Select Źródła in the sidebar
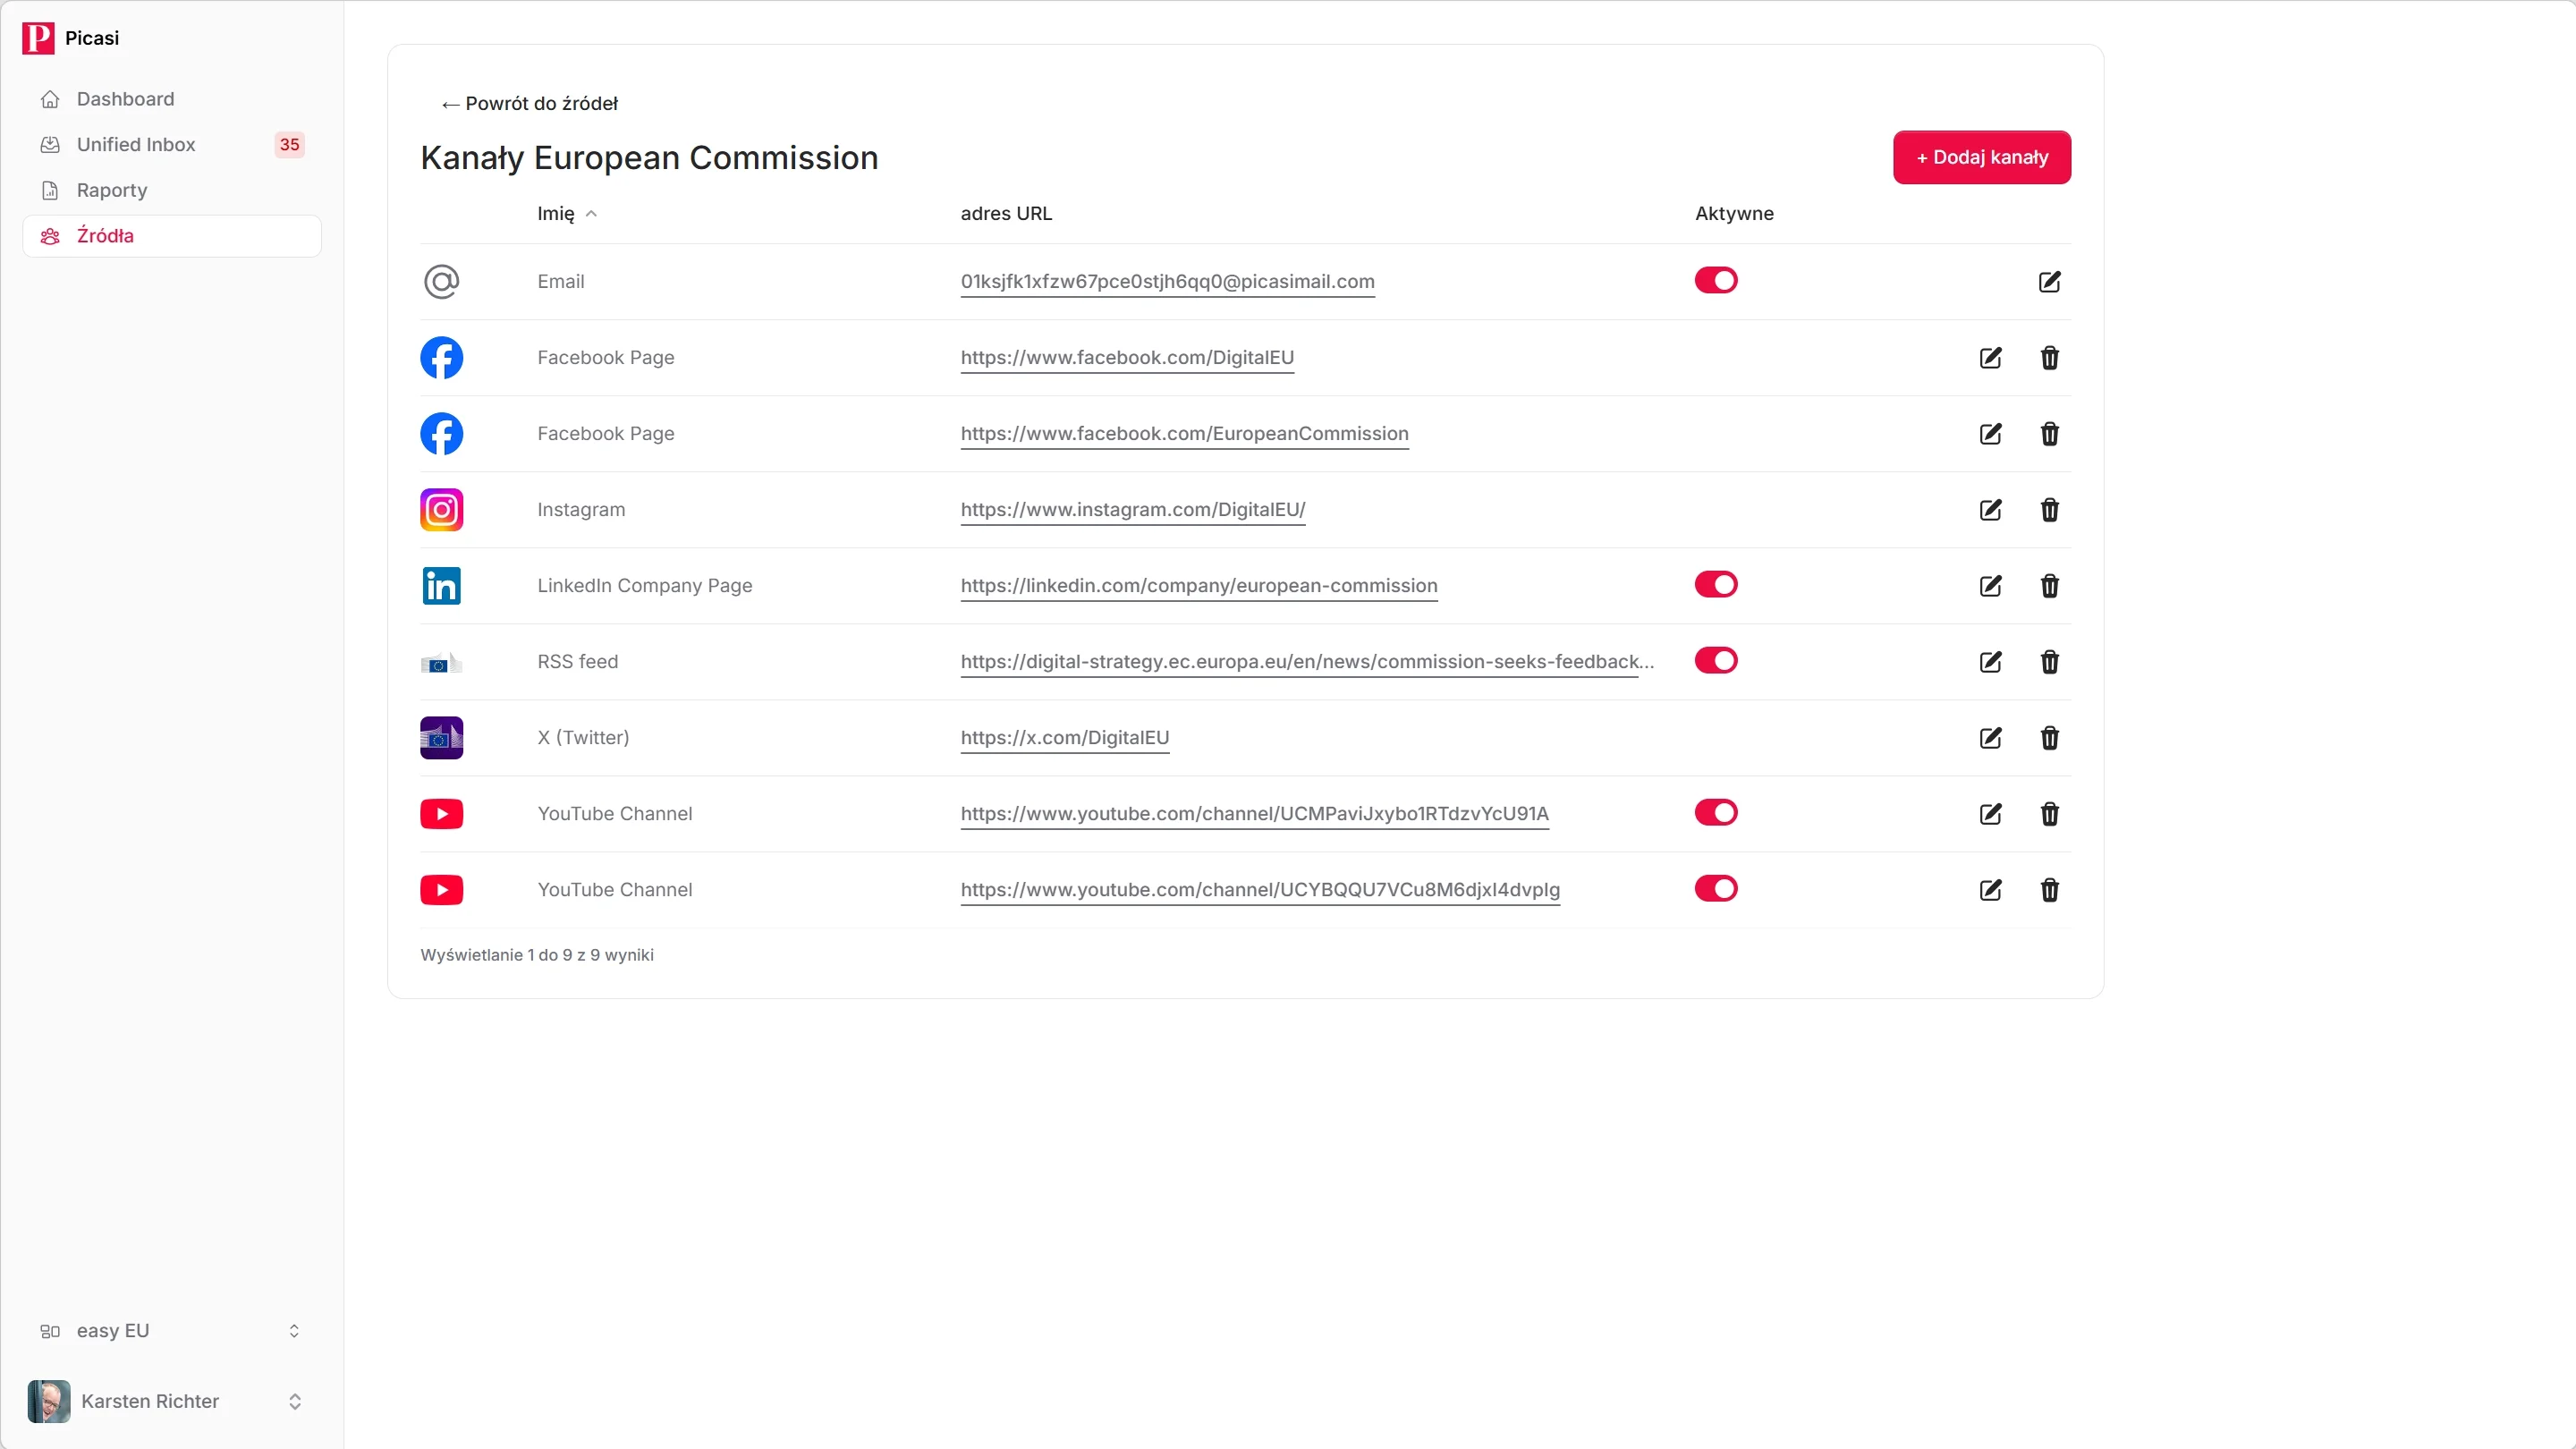 tap(171, 236)
